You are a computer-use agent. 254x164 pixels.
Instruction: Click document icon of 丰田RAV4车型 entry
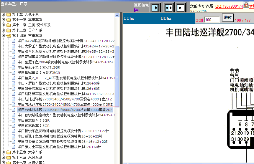click(14, 41)
